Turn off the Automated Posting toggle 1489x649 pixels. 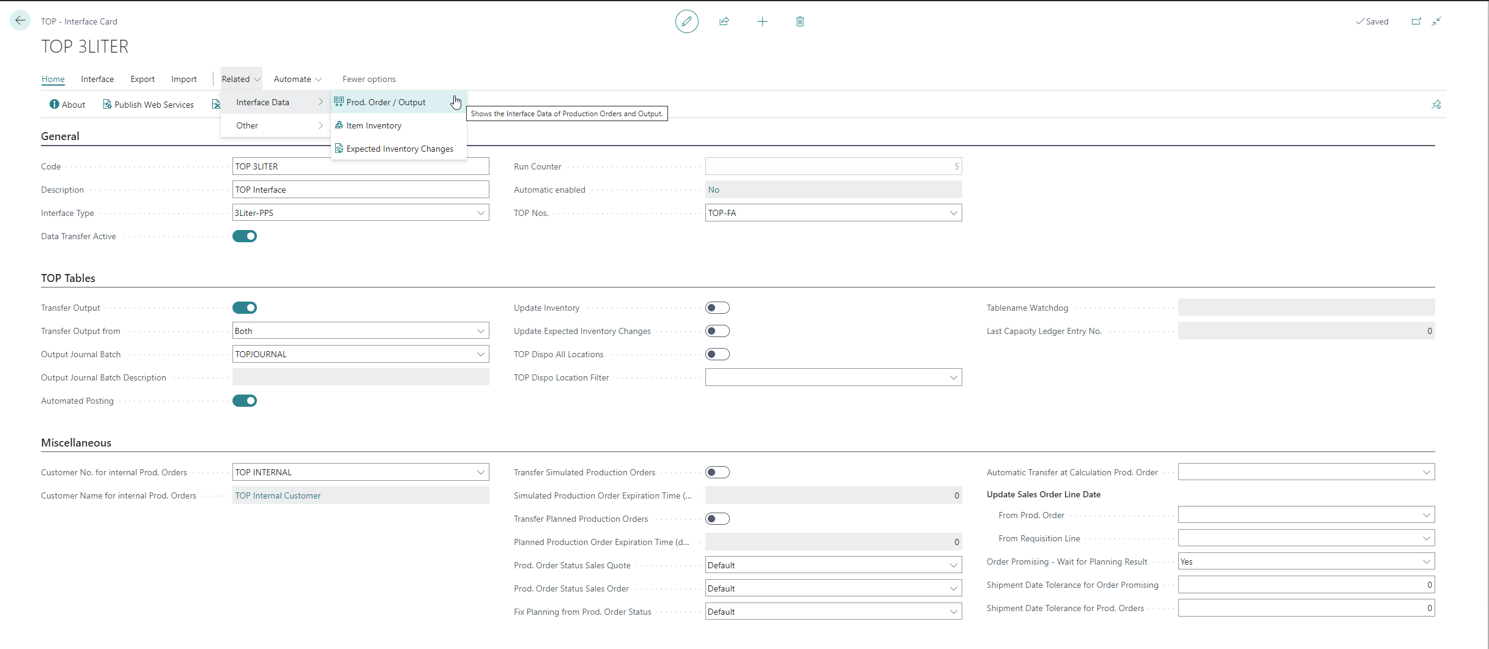coord(245,401)
